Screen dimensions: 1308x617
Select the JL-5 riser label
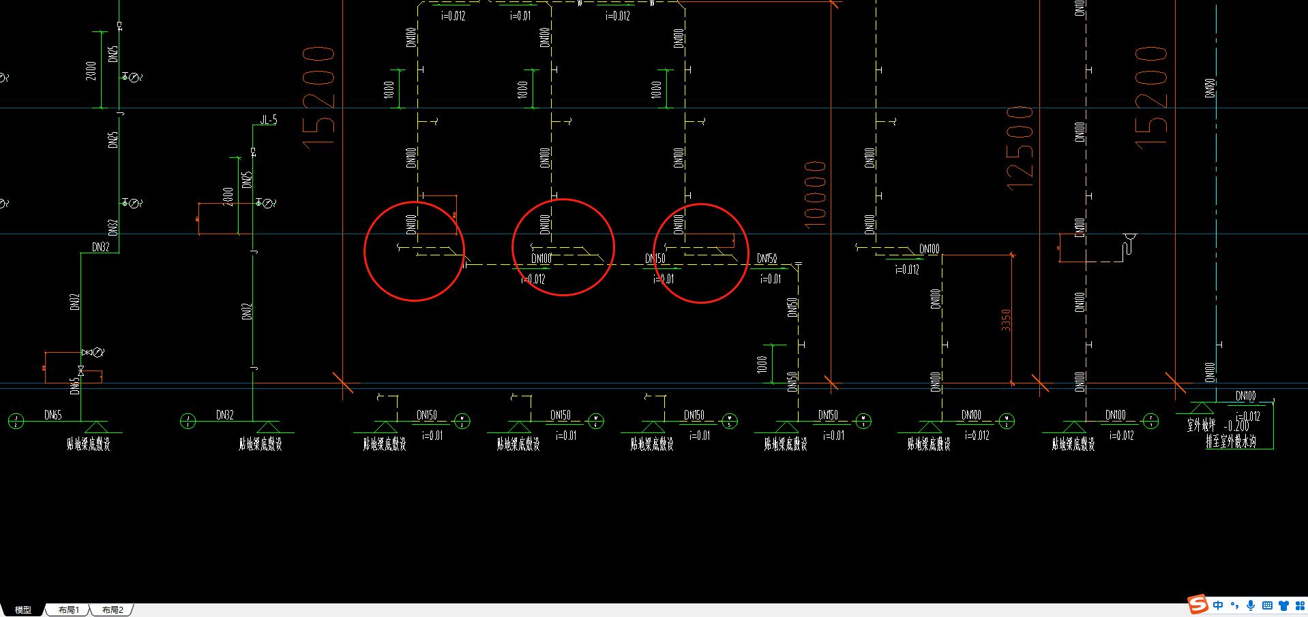point(269,120)
